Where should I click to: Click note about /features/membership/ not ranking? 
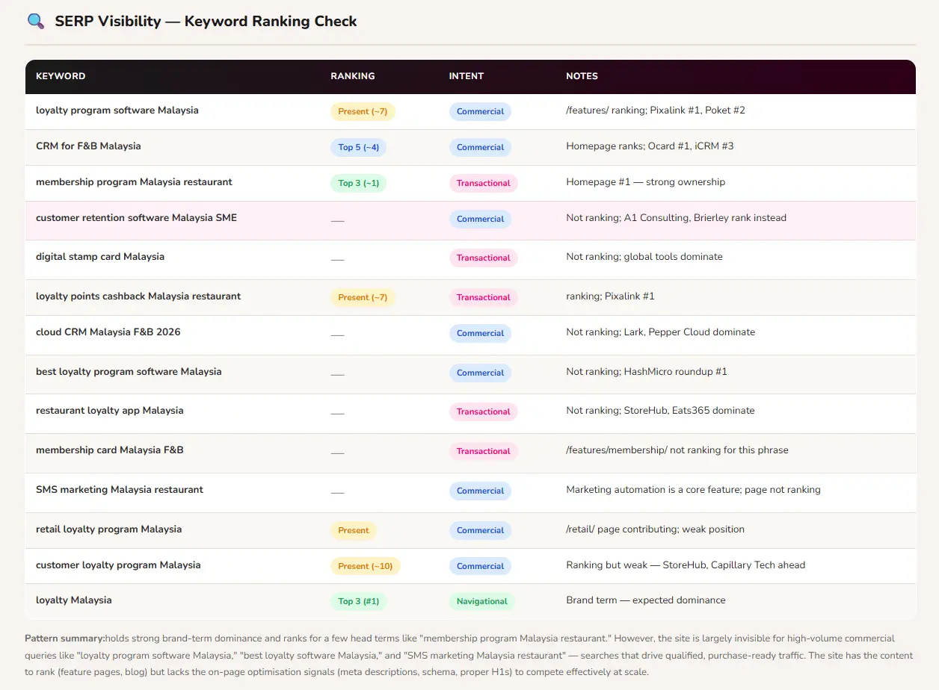[x=677, y=450]
